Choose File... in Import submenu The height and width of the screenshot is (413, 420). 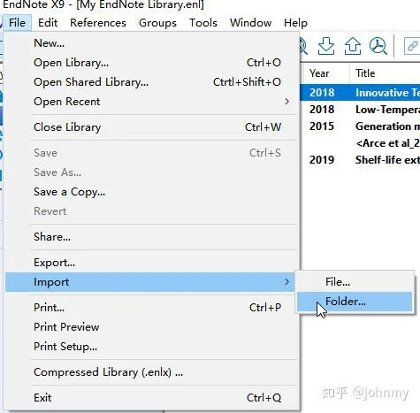(x=355, y=282)
